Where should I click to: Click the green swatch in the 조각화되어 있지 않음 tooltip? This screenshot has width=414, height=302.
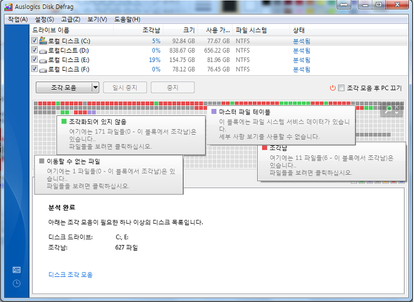64,122
